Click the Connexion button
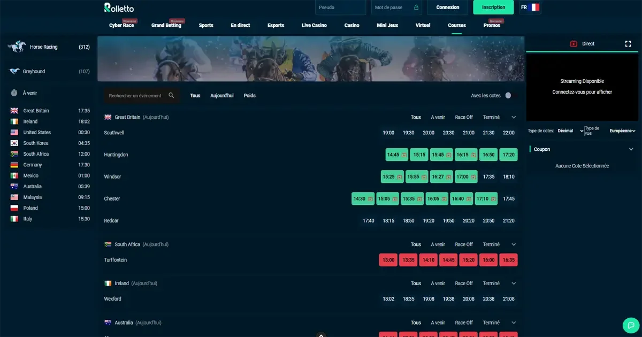This screenshot has height=337, width=642. click(x=448, y=7)
